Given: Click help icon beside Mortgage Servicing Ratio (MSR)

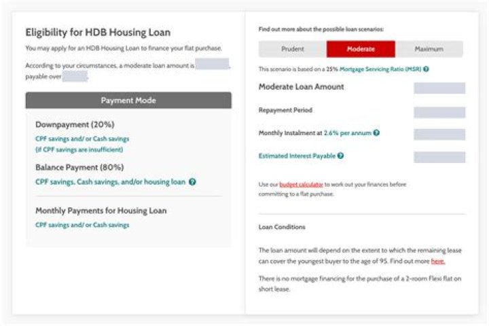Looking at the screenshot, I should tap(426, 69).
